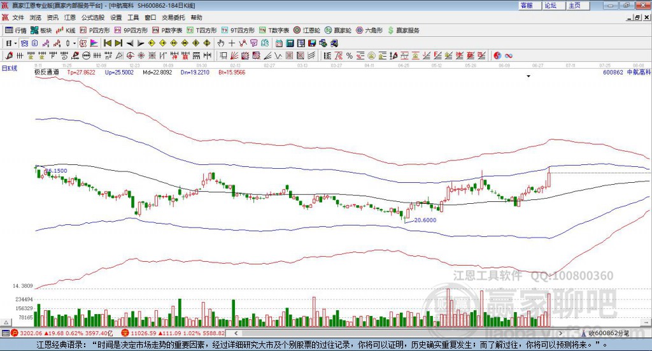This screenshot has width=652, height=351.
Task: Open the calendar icon in toolbar
Action: tap(279, 43)
